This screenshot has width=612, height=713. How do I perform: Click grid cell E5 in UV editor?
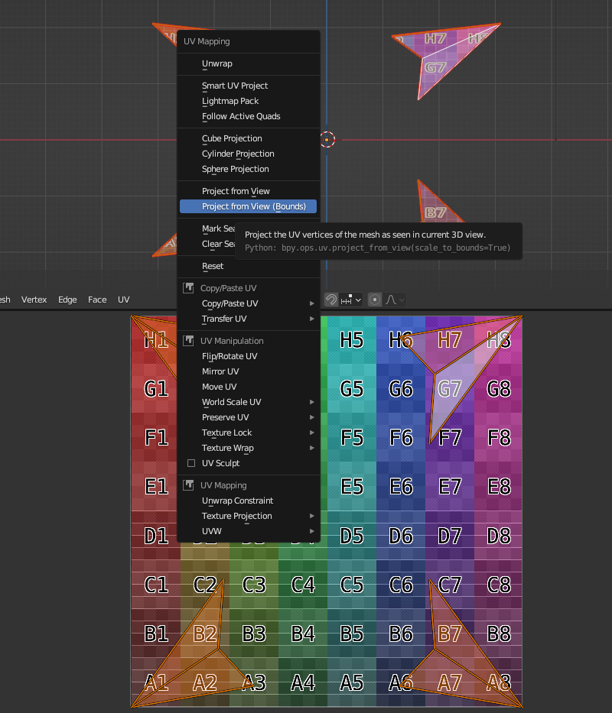click(352, 487)
